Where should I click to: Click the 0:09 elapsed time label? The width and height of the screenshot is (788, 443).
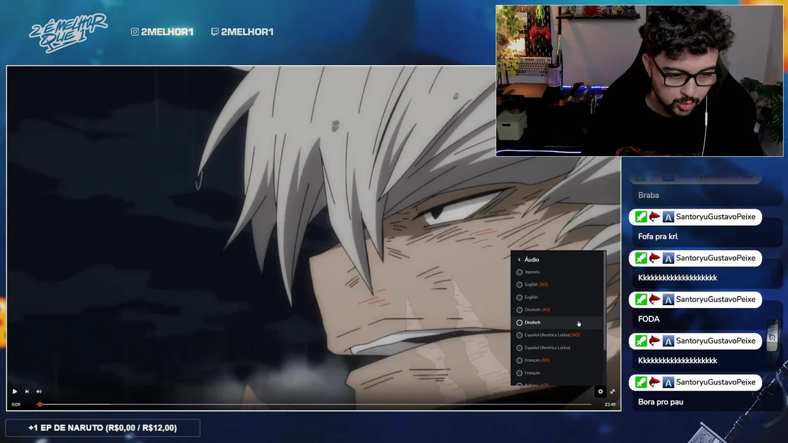tap(16, 405)
